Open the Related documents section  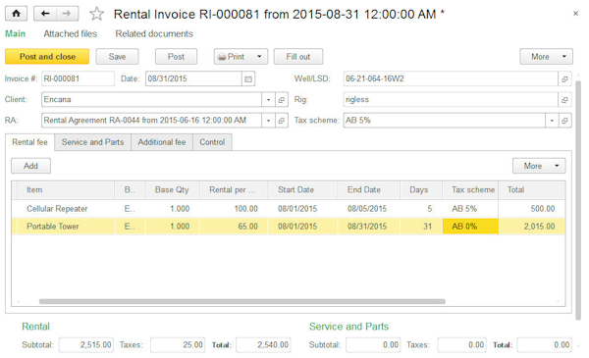[x=154, y=33]
